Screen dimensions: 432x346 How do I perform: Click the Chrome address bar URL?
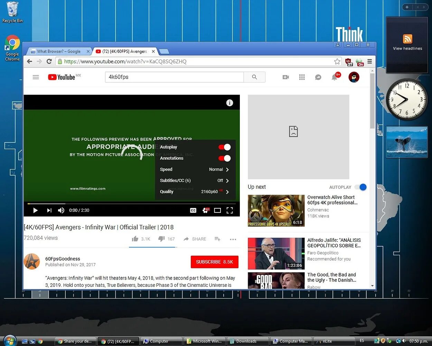[x=125, y=62]
